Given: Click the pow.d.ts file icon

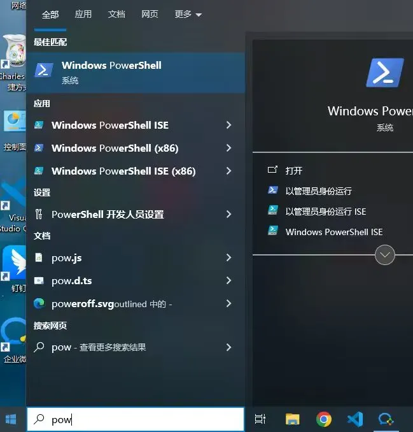Looking at the screenshot, I should [x=39, y=280].
